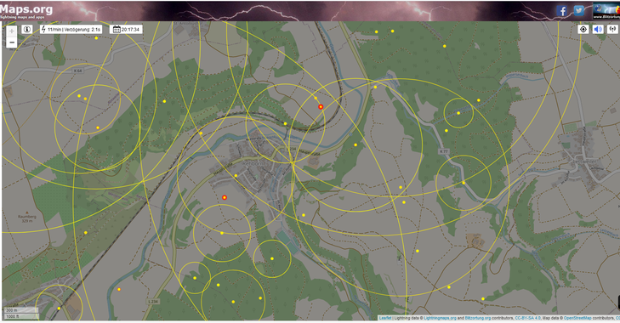The image size is (620, 323).
Task: Click the lightning strike rate indicator
Action: coord(71,29)
